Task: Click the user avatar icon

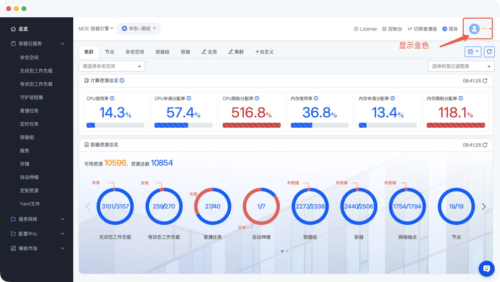Action: [474, 29]
